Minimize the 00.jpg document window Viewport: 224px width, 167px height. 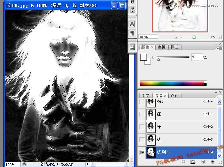point(114,6)
